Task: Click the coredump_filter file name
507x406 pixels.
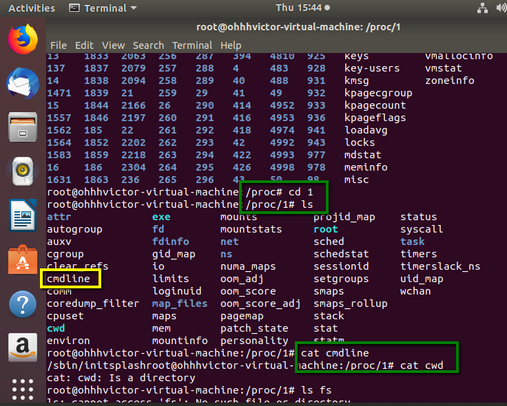Action: pyautogui.click(x=93, y=303)
